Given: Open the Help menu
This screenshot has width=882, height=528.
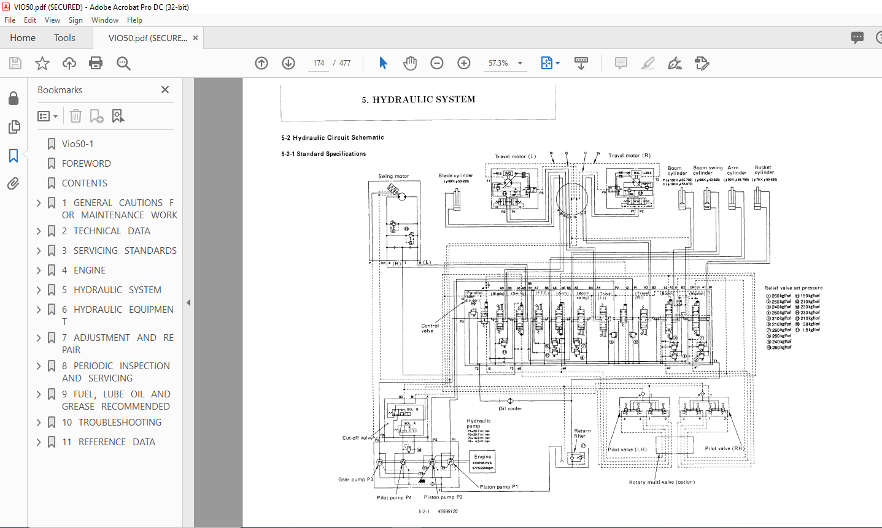Looking at the screenshot, I should tap(134, 20).
